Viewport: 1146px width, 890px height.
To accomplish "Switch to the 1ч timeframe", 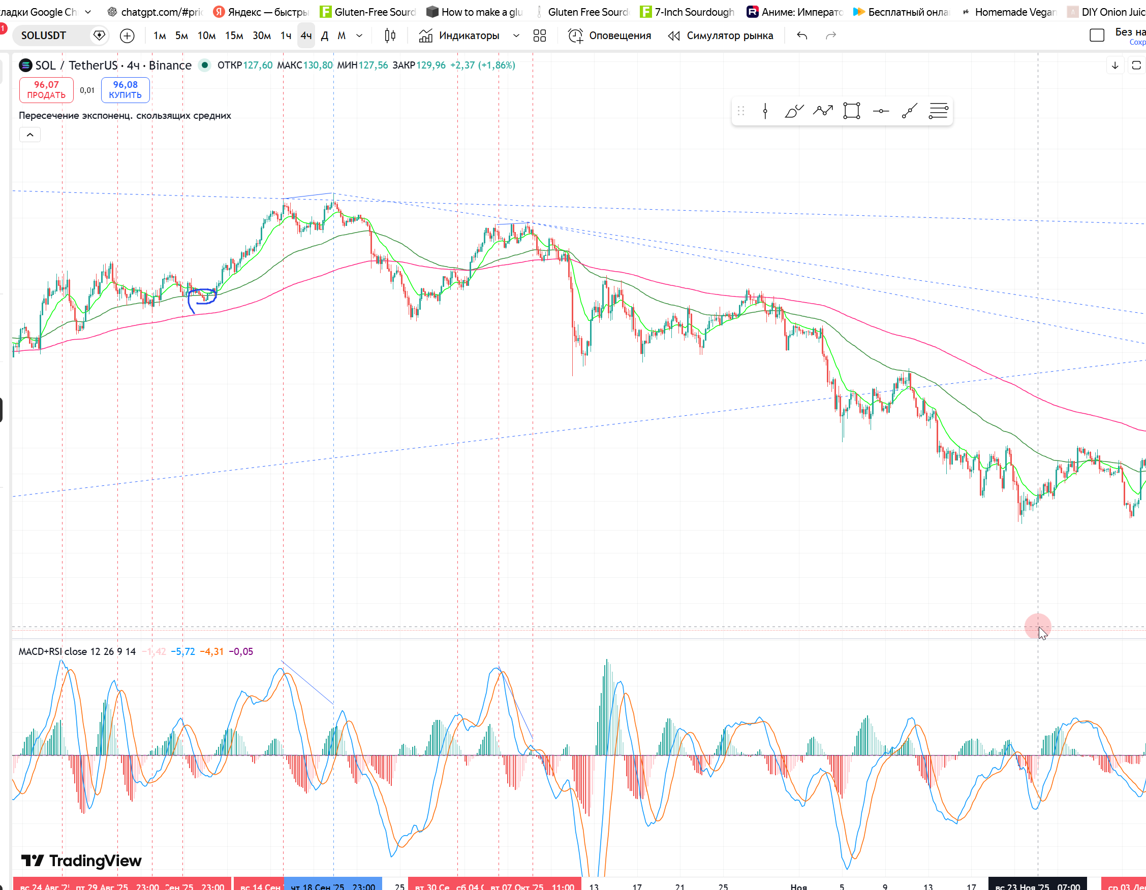I will coord(286,36).
